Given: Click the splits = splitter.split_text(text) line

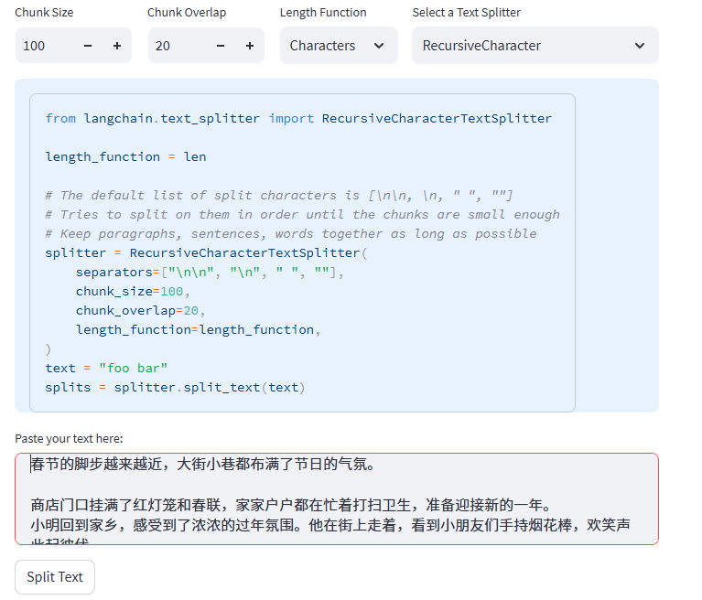Looking at the screenshot, I should (x=175, y=388).
